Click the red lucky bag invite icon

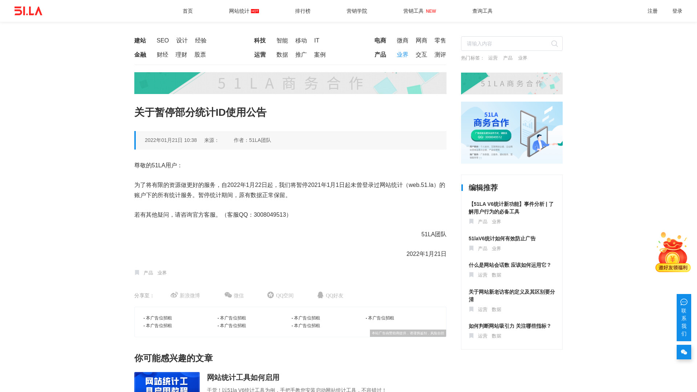[x=673, y=252]
